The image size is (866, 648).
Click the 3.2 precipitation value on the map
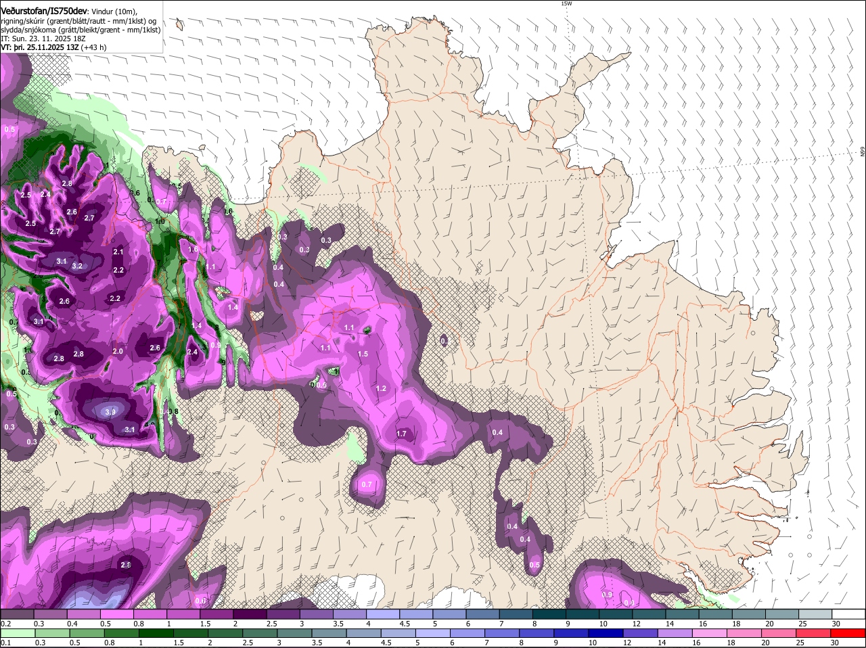[x=77, y=267]
